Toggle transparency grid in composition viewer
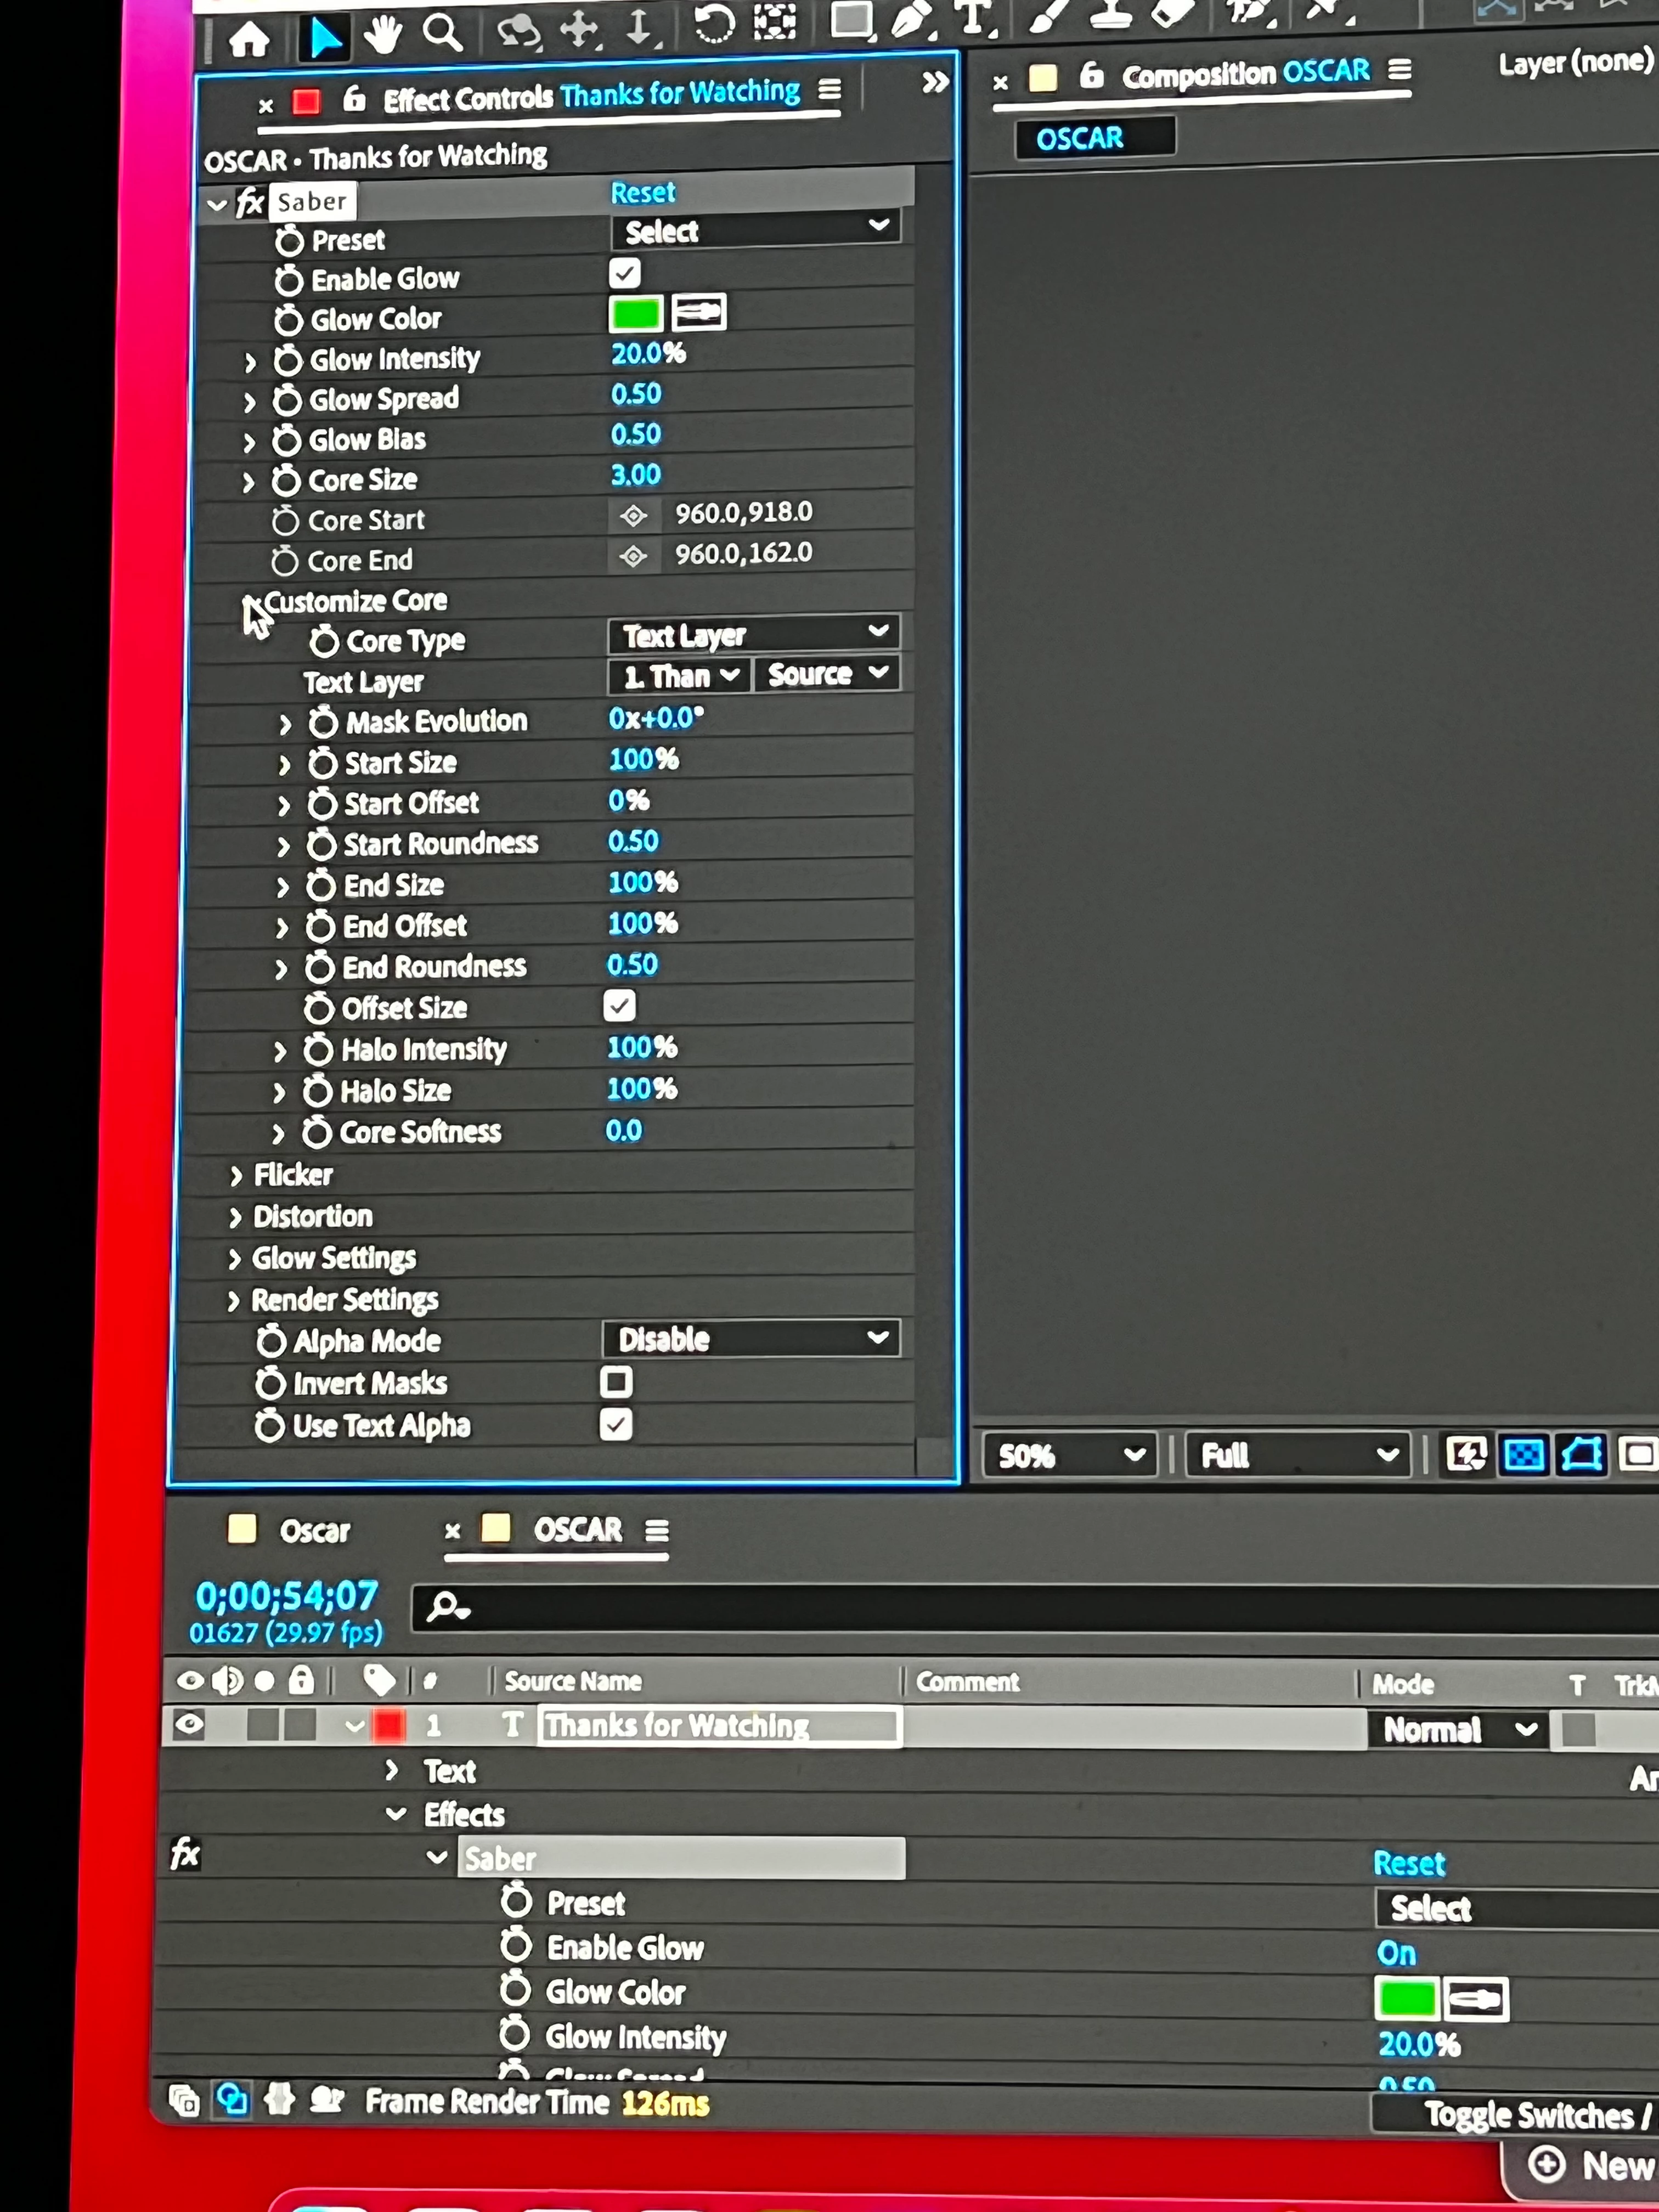1659x2212 pixels. (1523, 1454)
